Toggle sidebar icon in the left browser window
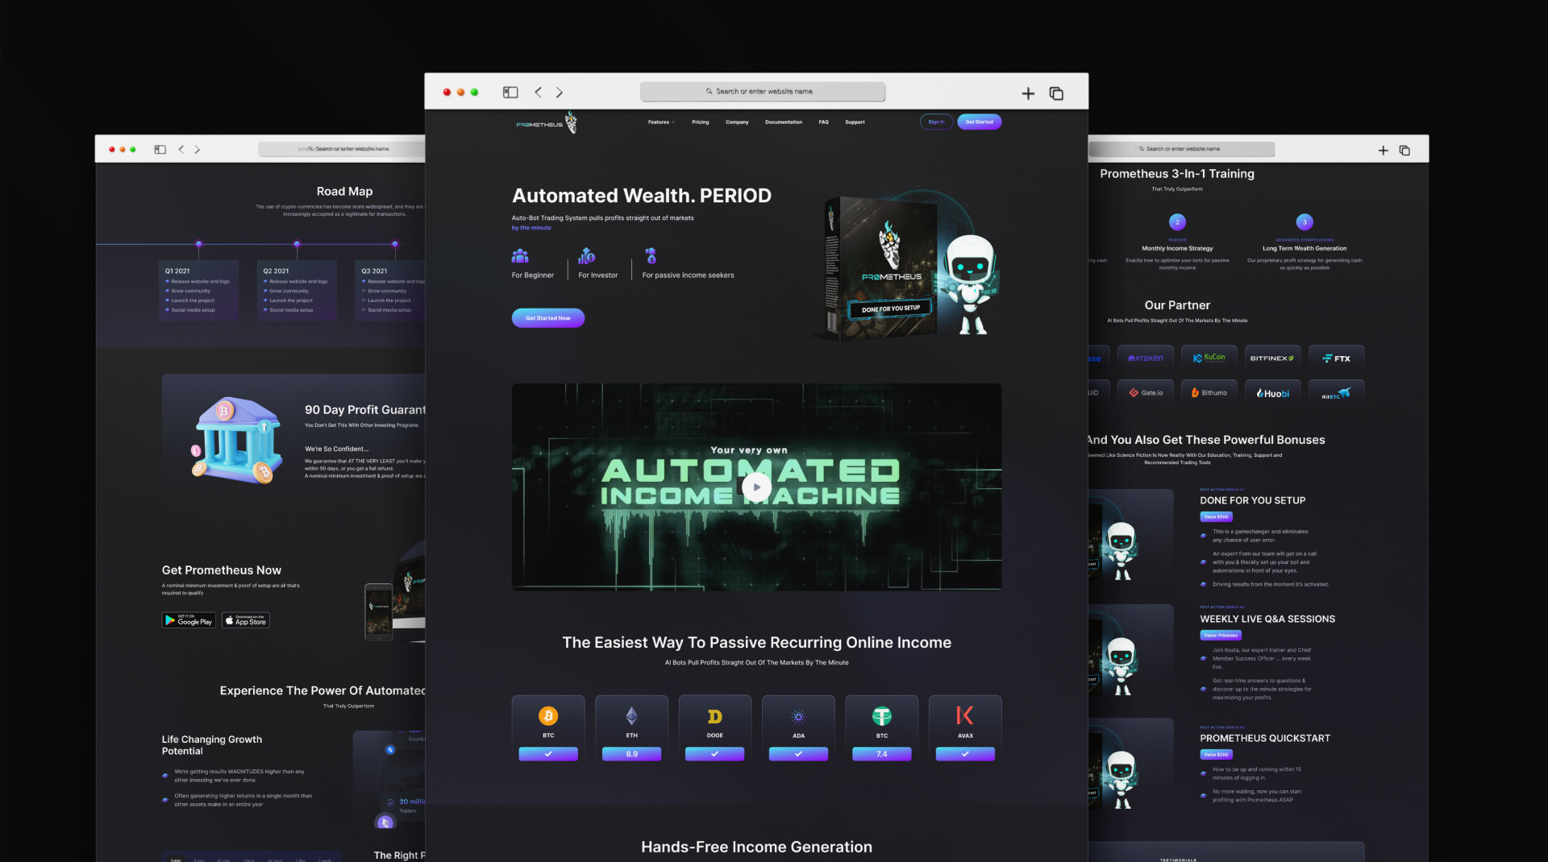This screenshot has width=1548, height=862. coord(160,149)
